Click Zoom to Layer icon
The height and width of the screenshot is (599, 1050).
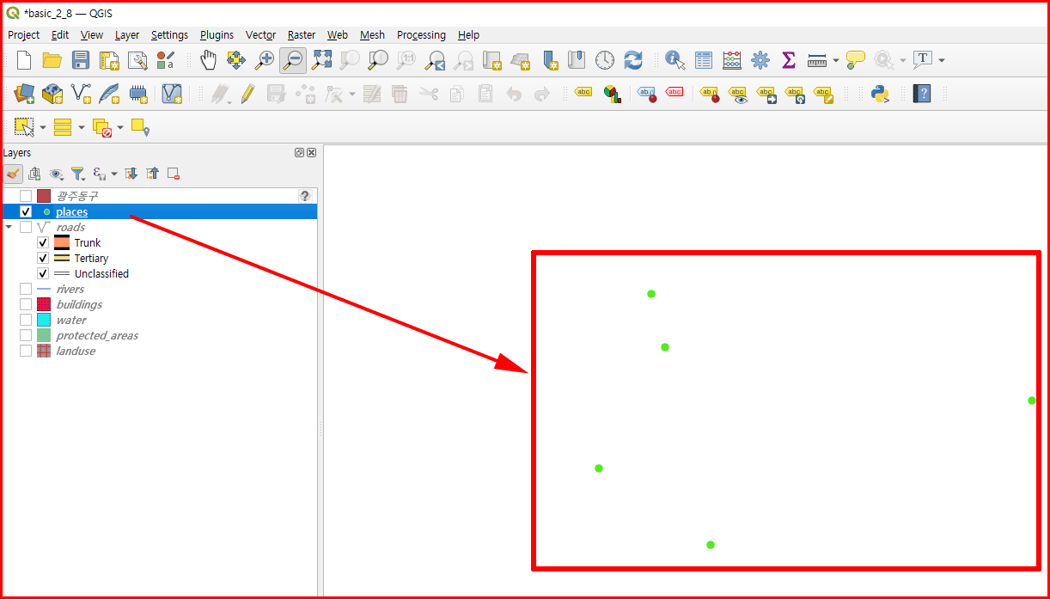point(378,60)
